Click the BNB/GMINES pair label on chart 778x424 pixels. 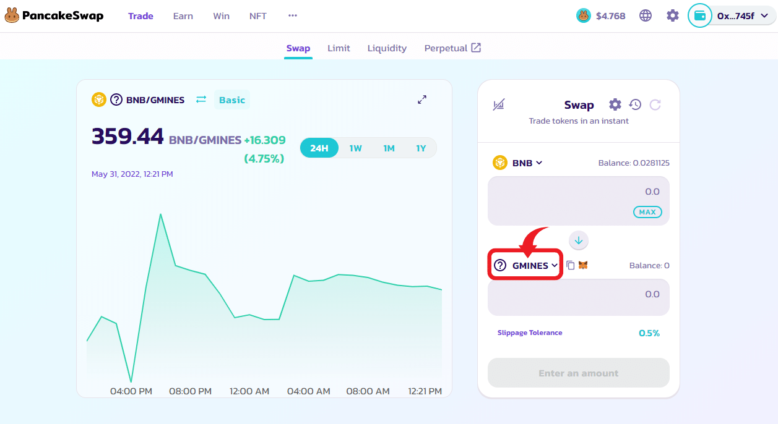point(155,100)
